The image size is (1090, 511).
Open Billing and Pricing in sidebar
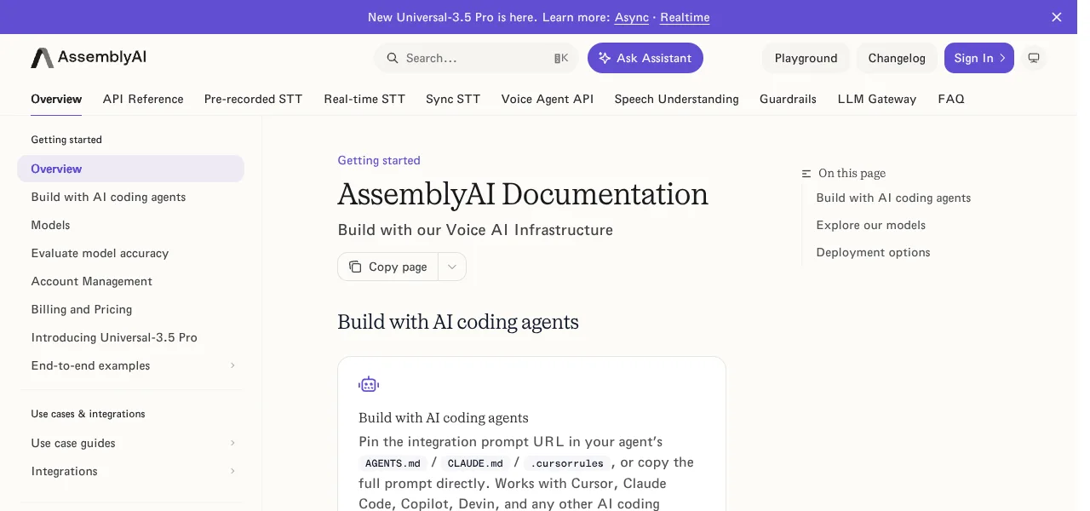[82, 309]
